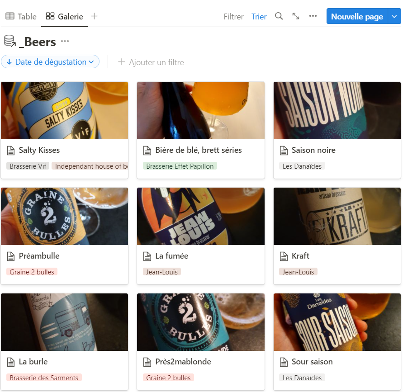Open the Saison noire card thumbnail
The height and width of the screenshot is (392, 403).
[337, 110]
